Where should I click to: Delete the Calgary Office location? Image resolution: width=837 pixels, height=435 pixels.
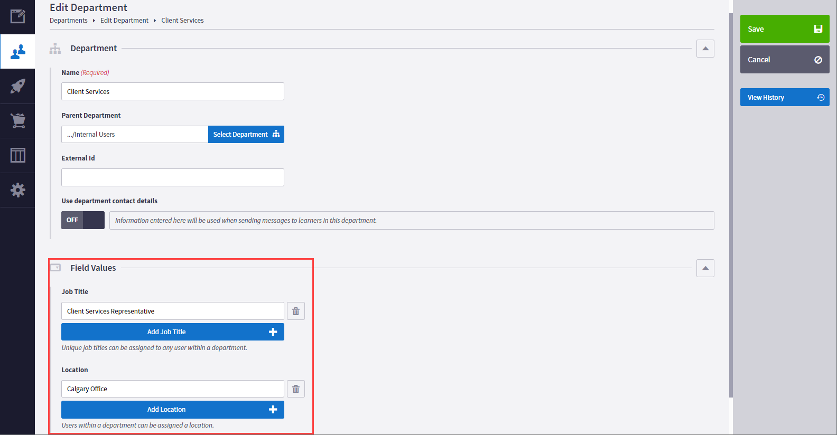click(x=296, y=389)
